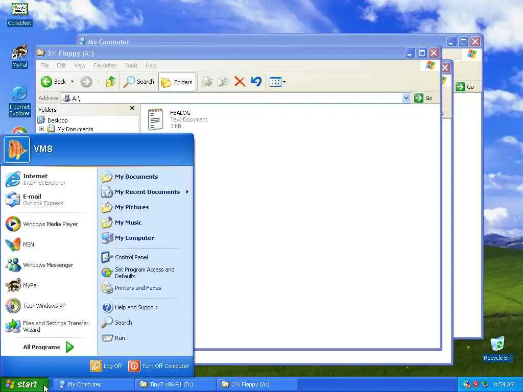Open My Documents in Start menu
Screen dimensions: 523x392
(x=146, y=176)
